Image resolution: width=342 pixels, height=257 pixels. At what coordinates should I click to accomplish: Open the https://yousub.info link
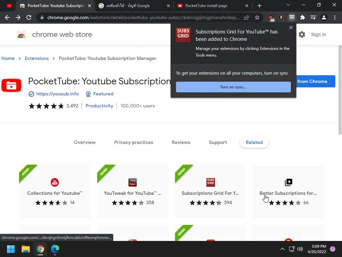(57, 94)
